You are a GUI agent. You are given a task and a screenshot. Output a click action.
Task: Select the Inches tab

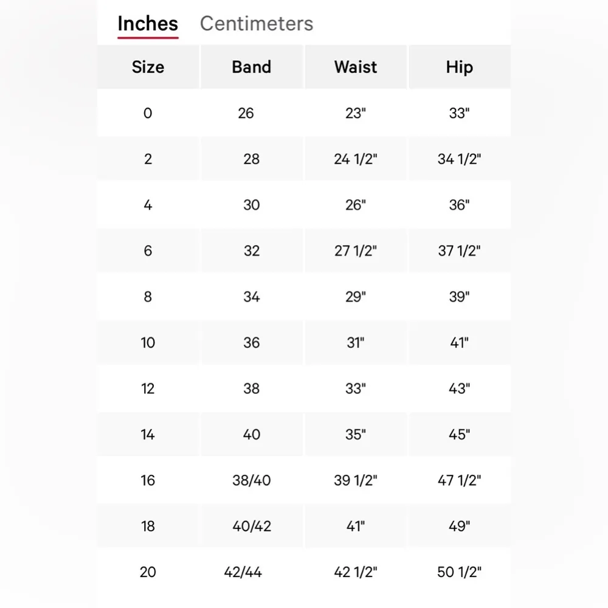[148, 24]
